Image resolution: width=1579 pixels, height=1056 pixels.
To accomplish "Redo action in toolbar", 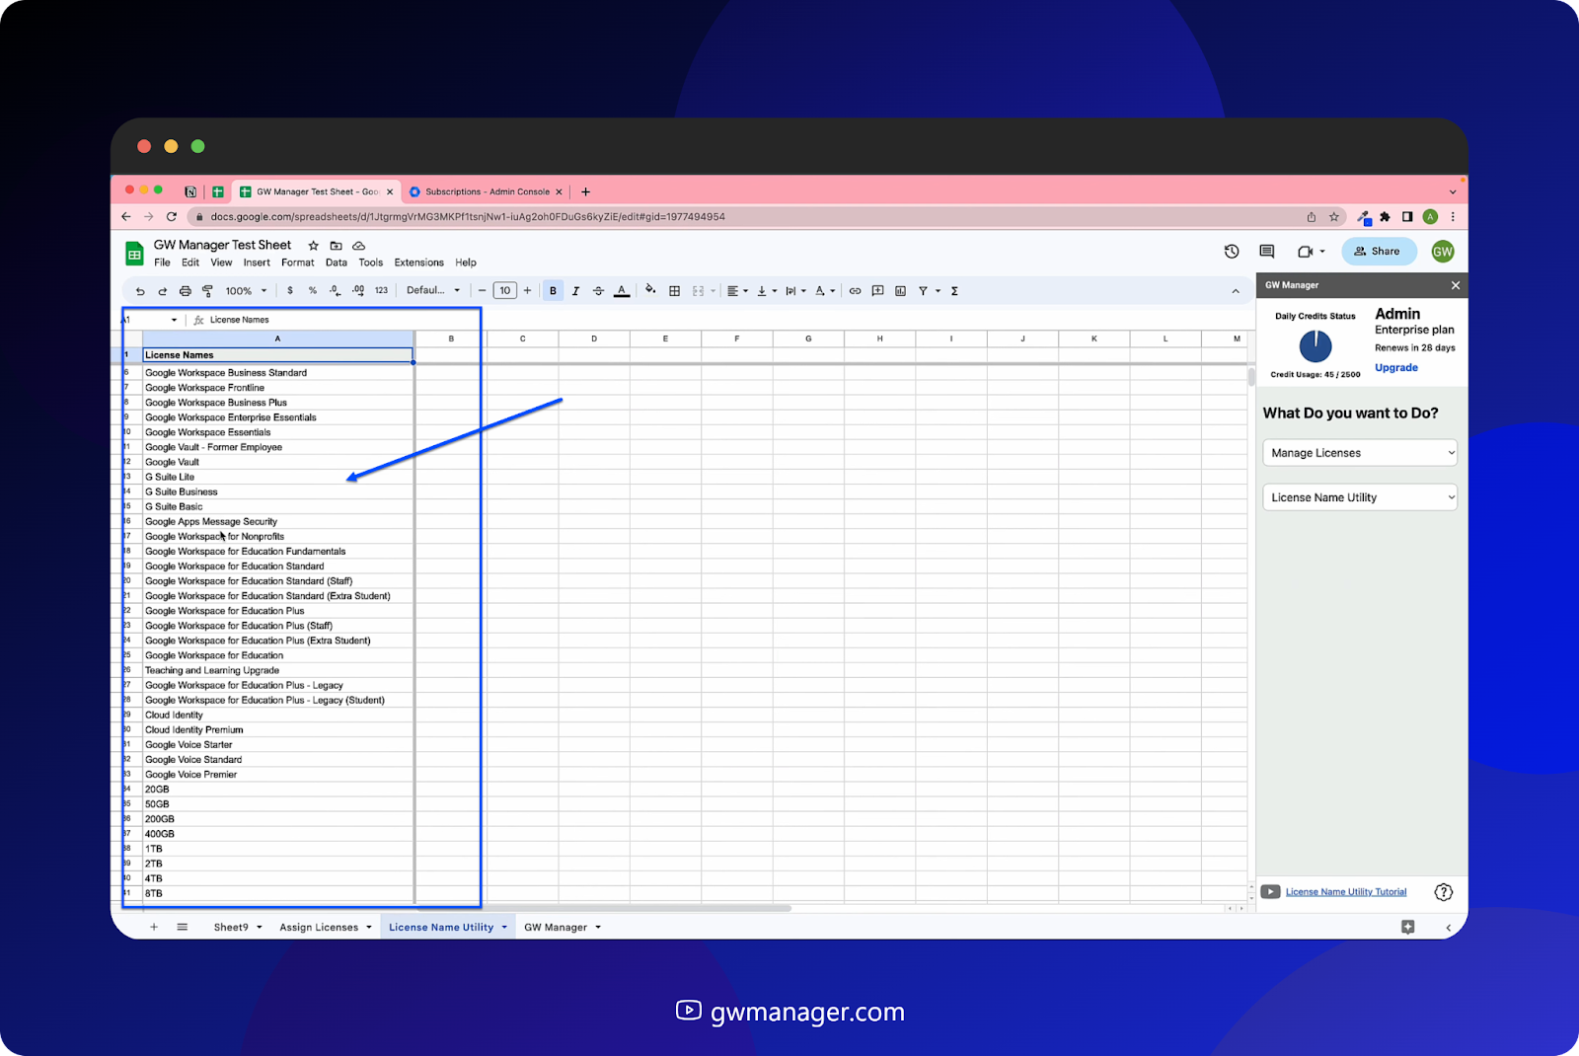I will 162,291.
